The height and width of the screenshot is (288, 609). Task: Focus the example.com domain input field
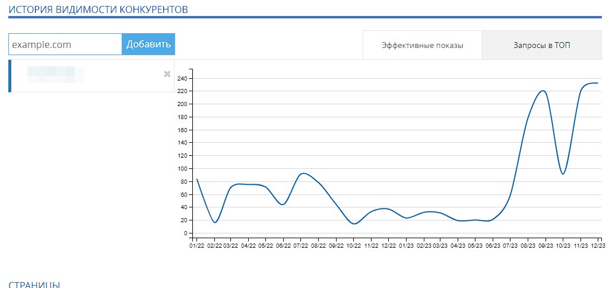[x=65, y=44]
